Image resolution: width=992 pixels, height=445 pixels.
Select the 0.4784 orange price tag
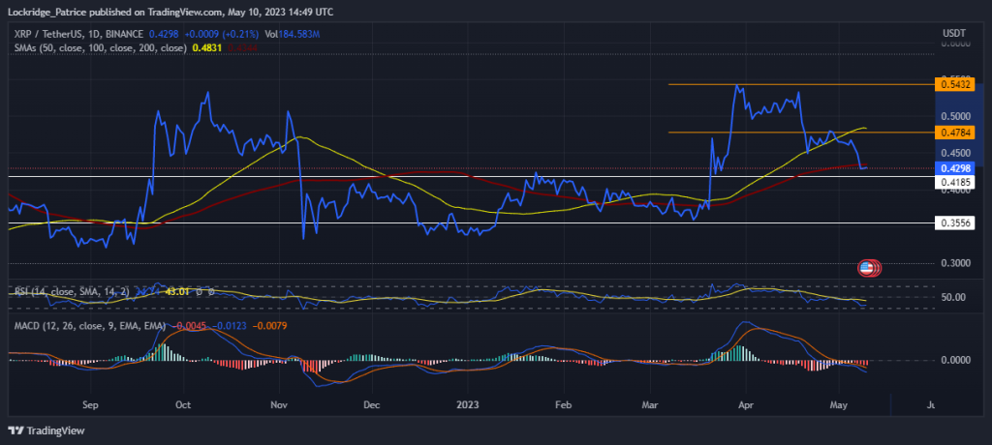click(x=954, y=133)
